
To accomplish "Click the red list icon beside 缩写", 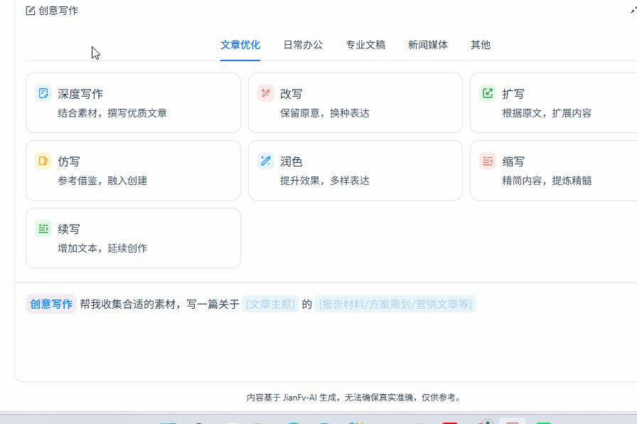I will [487, 161].
